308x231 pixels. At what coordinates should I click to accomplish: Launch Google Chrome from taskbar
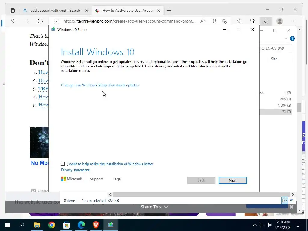point(51,225)
